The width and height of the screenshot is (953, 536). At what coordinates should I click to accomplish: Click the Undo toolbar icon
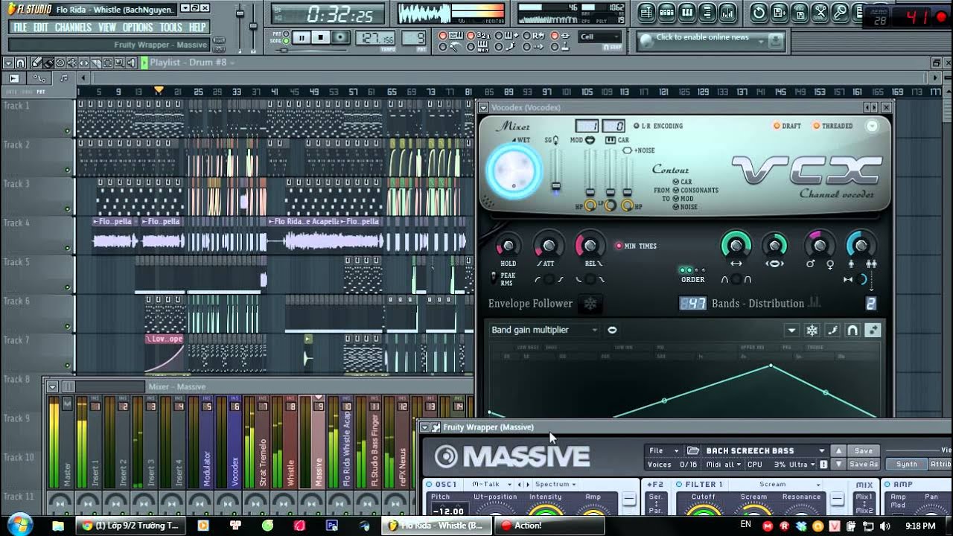point(759,13)
